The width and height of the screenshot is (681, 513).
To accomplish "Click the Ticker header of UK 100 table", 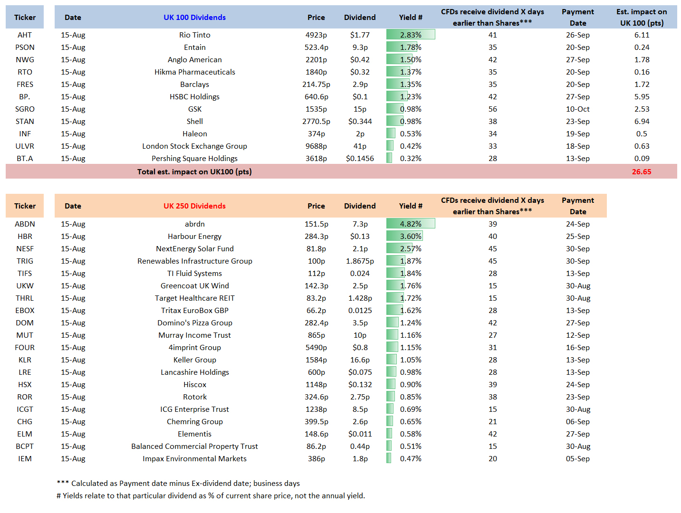I will [x=25, y=18].
